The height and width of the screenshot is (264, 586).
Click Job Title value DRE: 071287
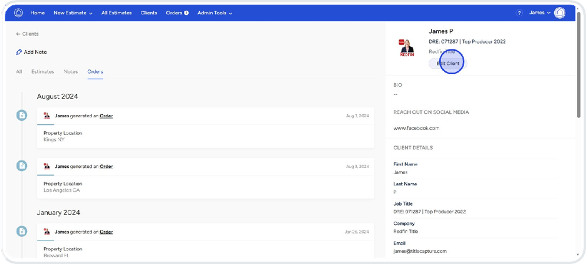pyautogui.click(x=430, y=212)
